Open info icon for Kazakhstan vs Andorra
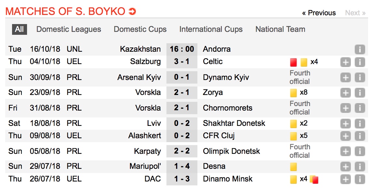The image size is (372, 188). tap(360, 49)
